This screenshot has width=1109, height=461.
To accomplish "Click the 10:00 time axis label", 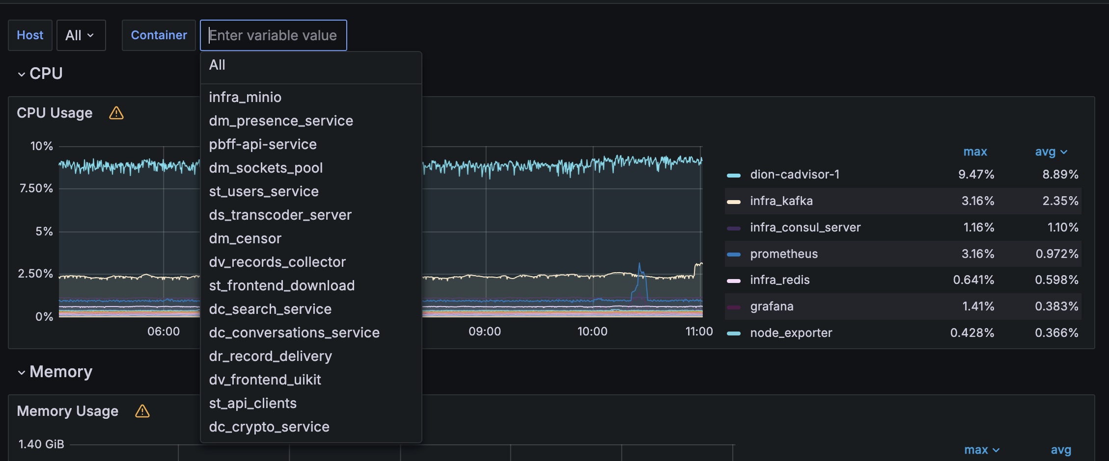I will click(x=592, y=332).
